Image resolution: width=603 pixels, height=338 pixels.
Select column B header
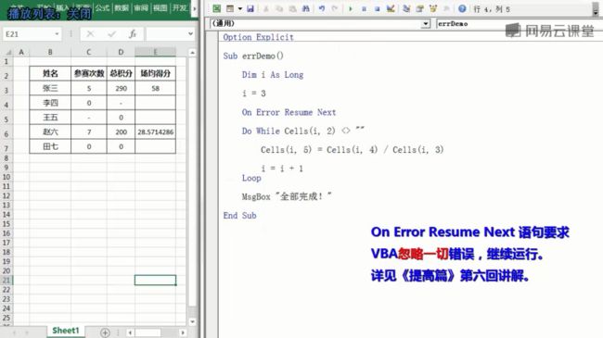(x=50, y=52)
